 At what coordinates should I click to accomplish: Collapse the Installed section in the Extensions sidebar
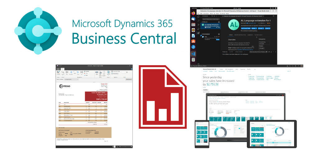(x=205, y=22)
